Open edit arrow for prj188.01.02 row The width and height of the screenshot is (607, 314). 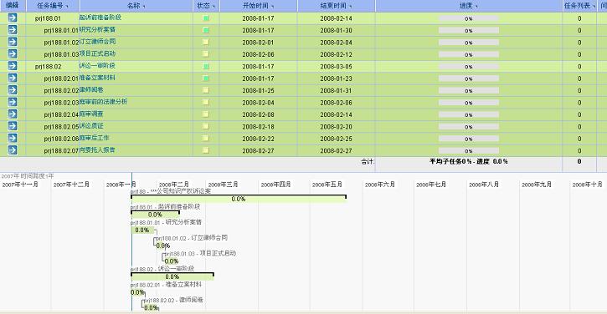coord(13,42)
